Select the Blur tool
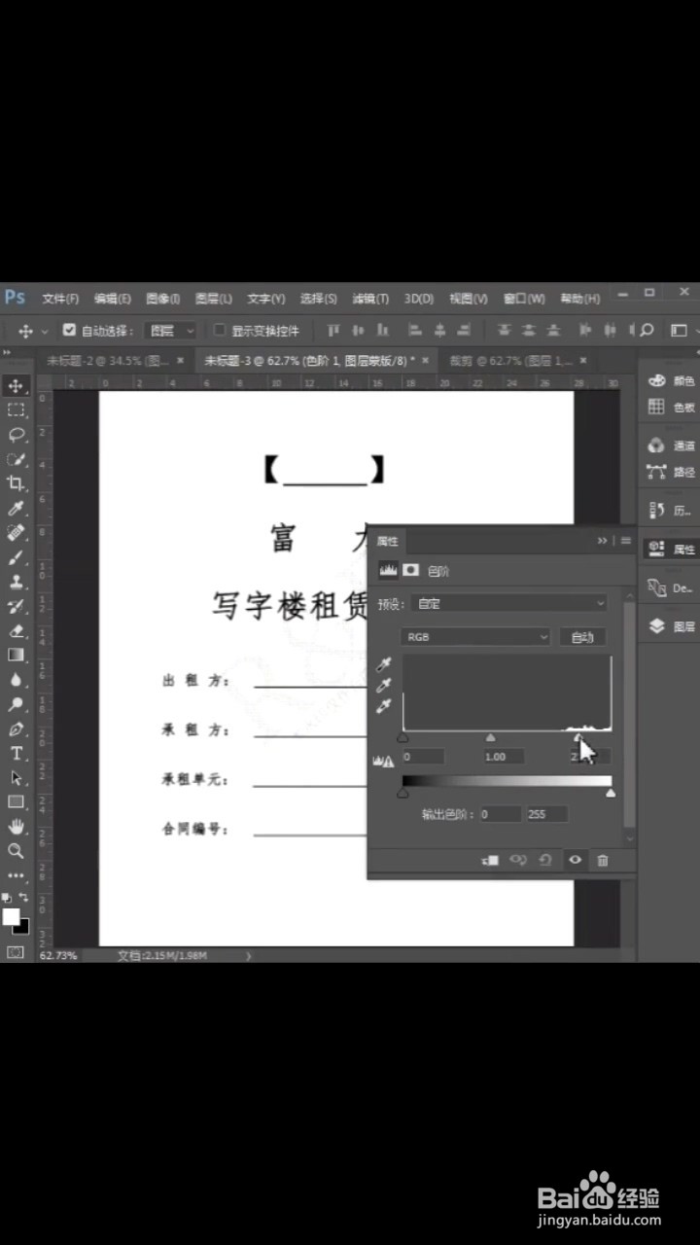700x1245 pixels. [16, 679]
